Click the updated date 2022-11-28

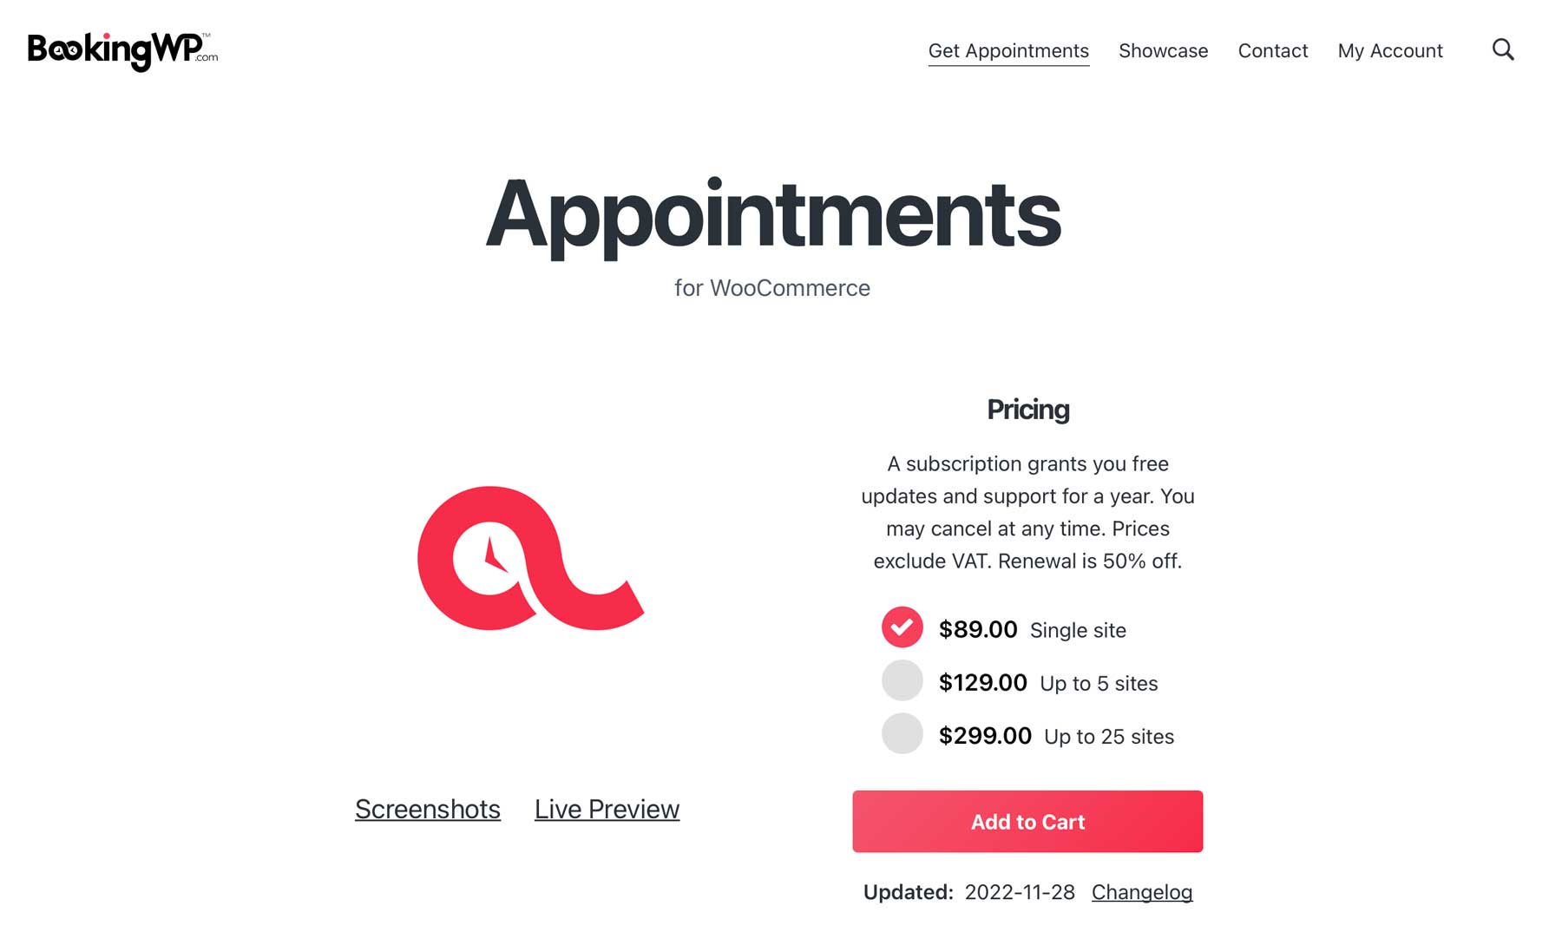coord(1017,892)
